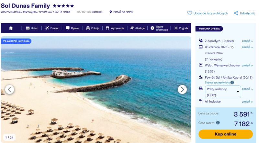Click the map pin icon beside Pokaż na mapie
The width and height of the screenshot is (259, 143).
tap(111, 12)
